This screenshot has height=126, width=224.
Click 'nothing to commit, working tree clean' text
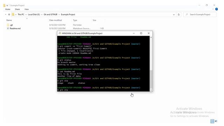click(x=79, y=65)
